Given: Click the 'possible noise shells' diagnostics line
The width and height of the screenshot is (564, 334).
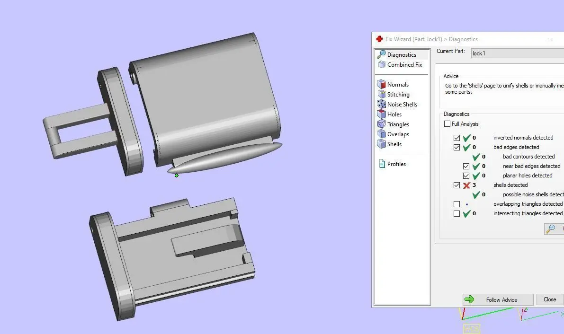Looking at the screenshot, I should click(533, 194).
